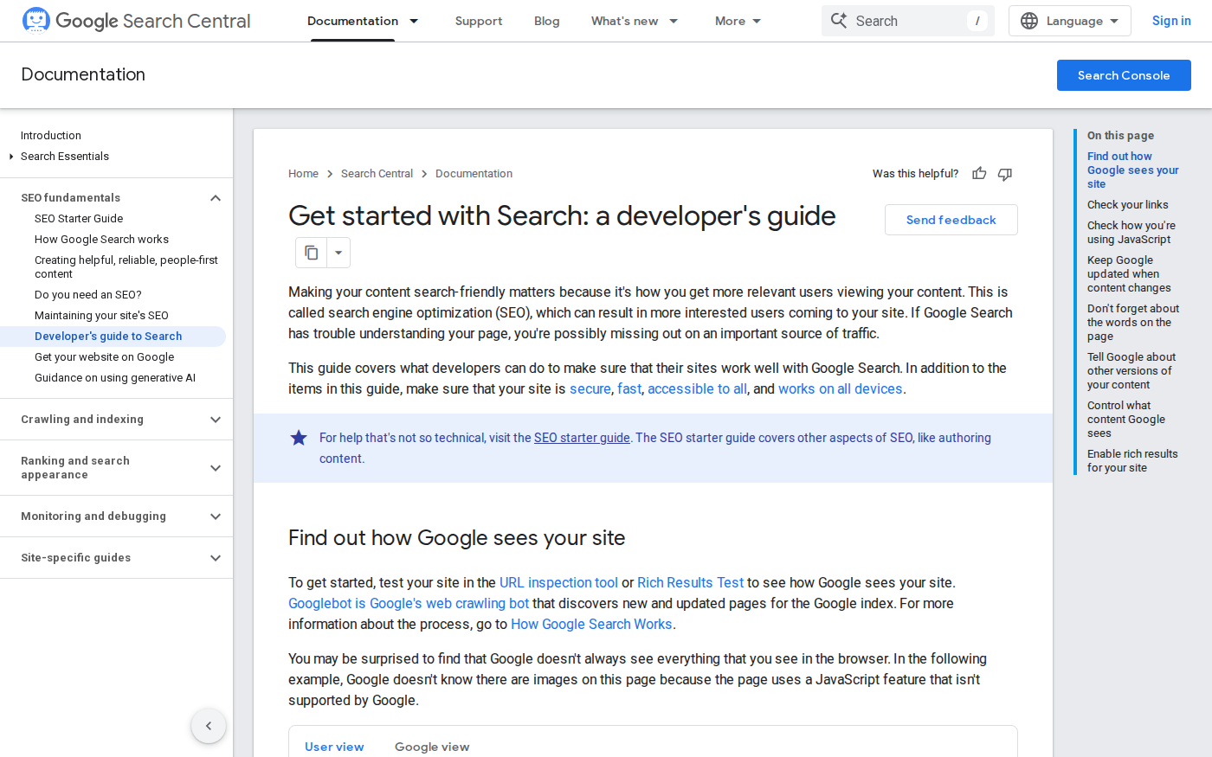
Task: Click the globe Language icon
Action: coord(1029,21)
